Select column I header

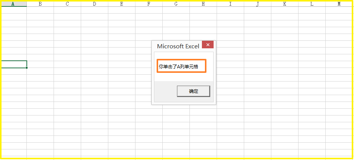(230, 4)
